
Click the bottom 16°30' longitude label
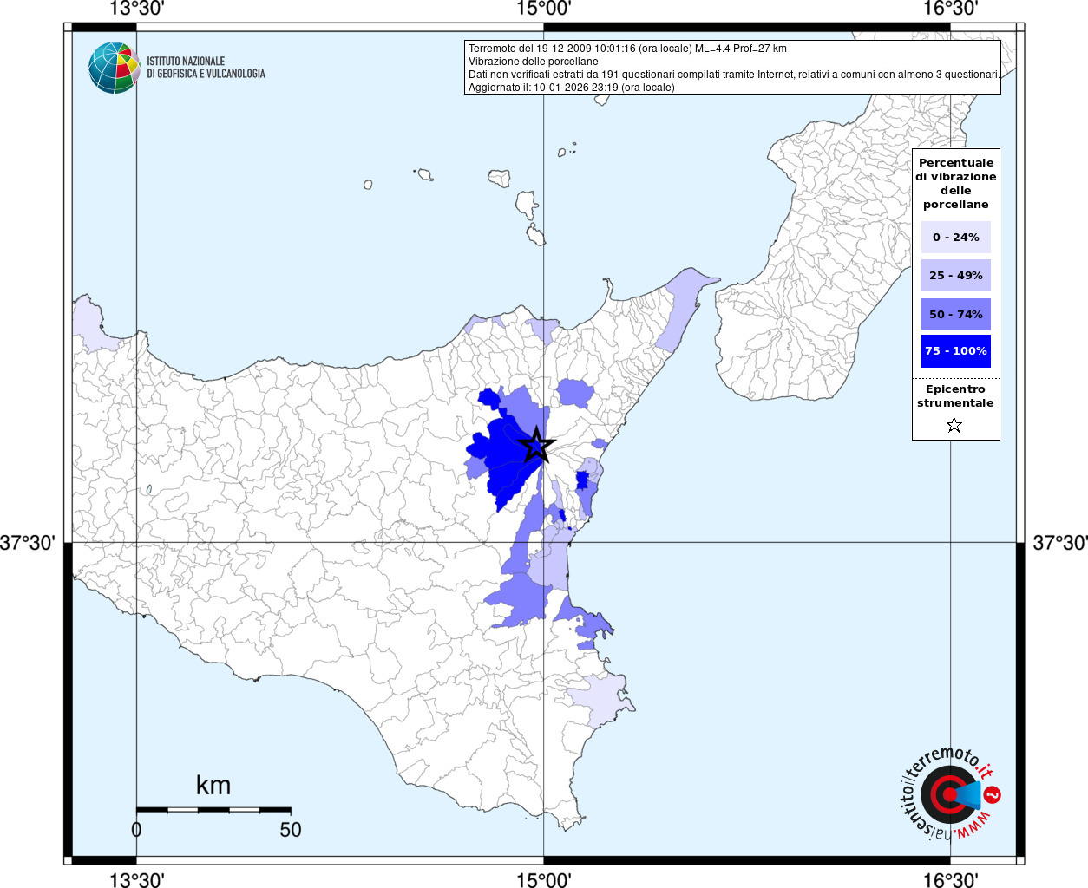click(950, 879)
